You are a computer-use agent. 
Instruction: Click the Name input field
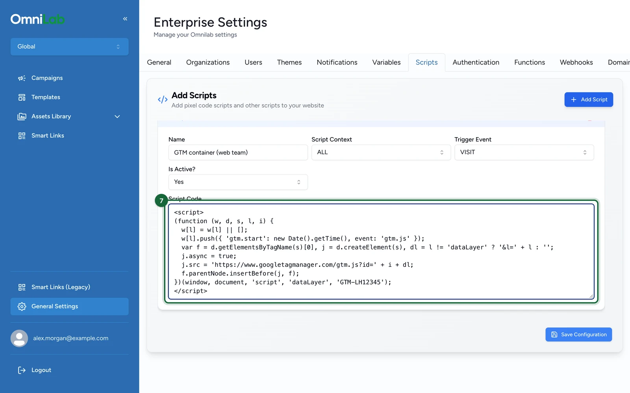click(x=238, y=152)
